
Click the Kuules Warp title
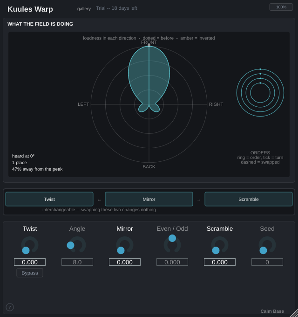click(30, 9)
